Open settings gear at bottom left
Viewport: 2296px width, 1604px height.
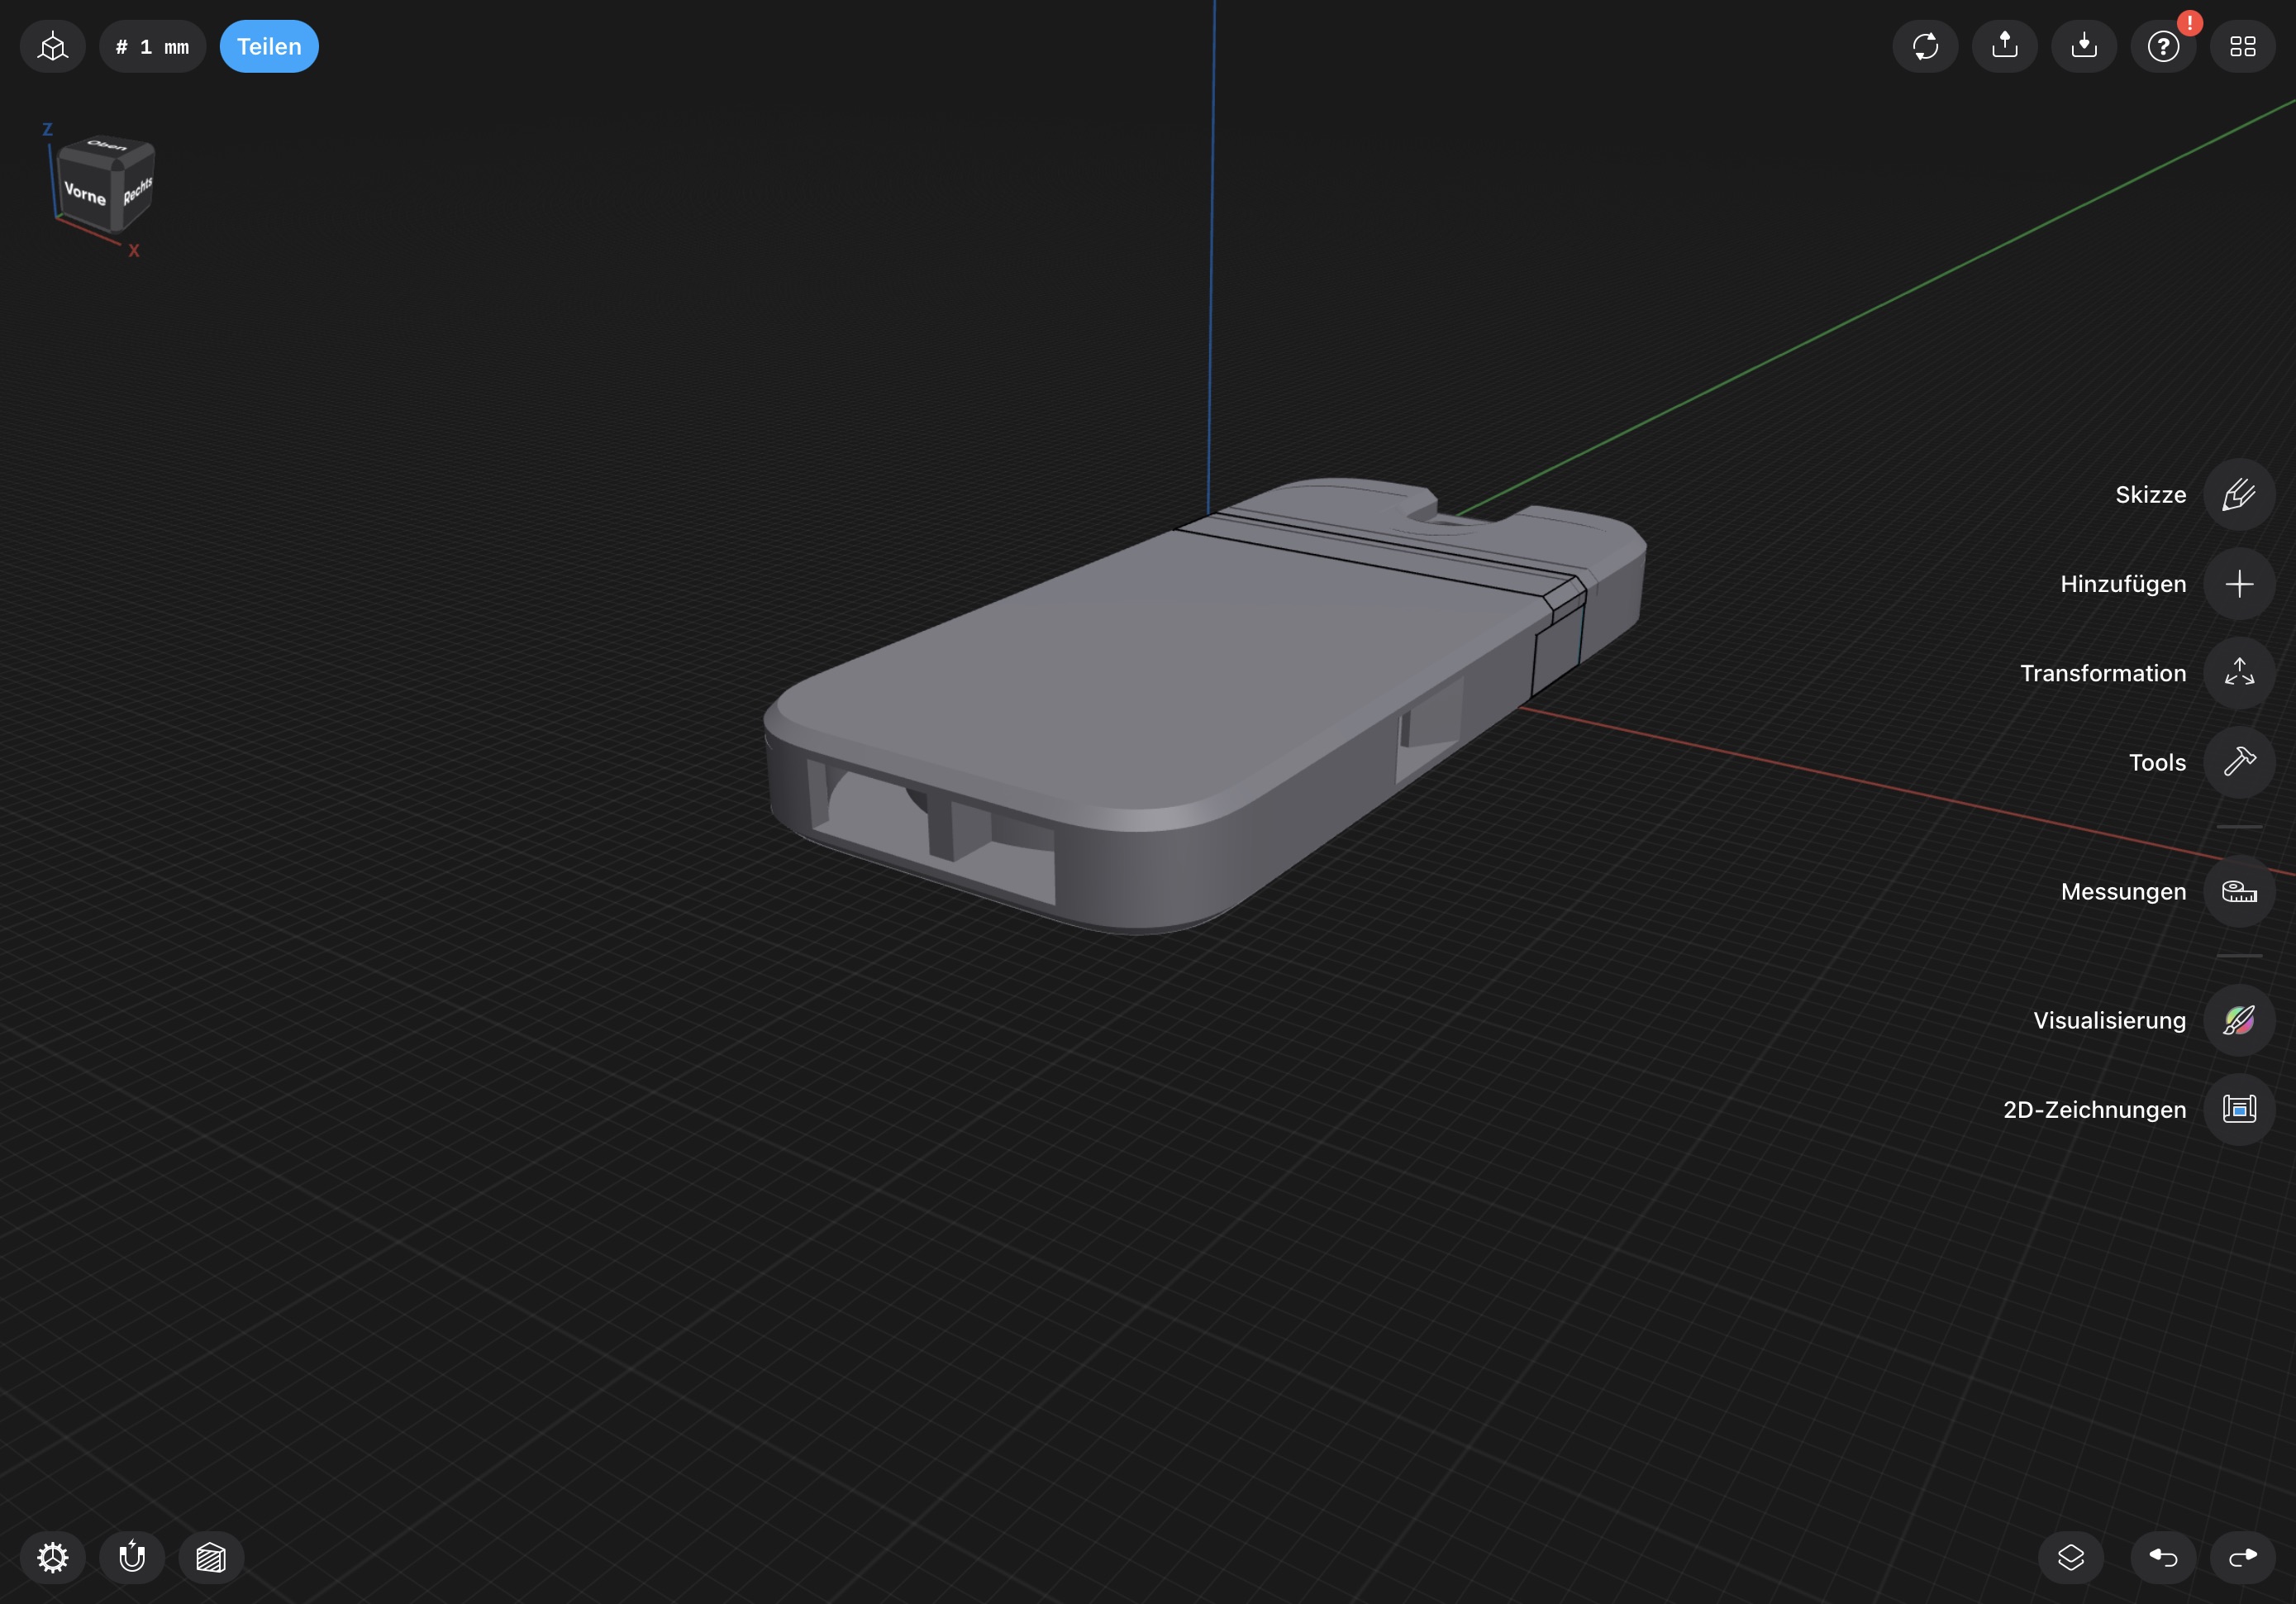click(x=53, y=1557)
